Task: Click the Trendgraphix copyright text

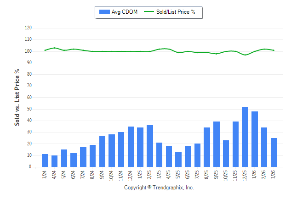Action: 159,188
